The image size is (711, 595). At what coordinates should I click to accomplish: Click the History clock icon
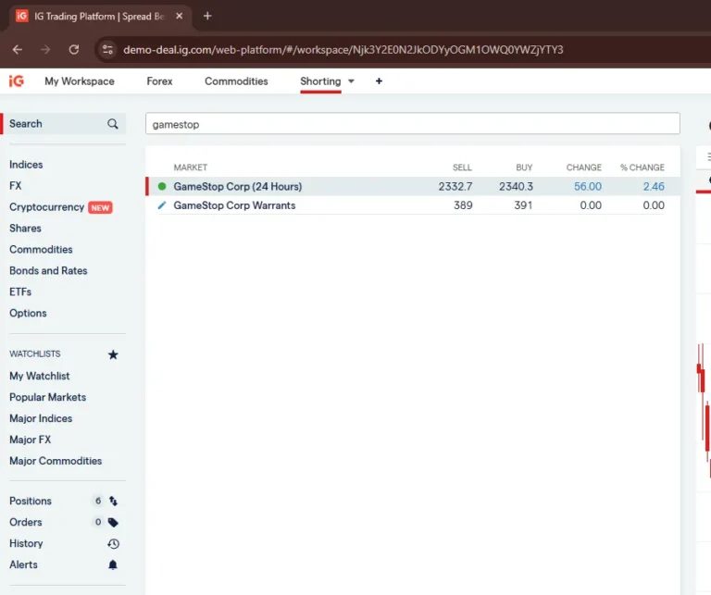coord(113,543)
